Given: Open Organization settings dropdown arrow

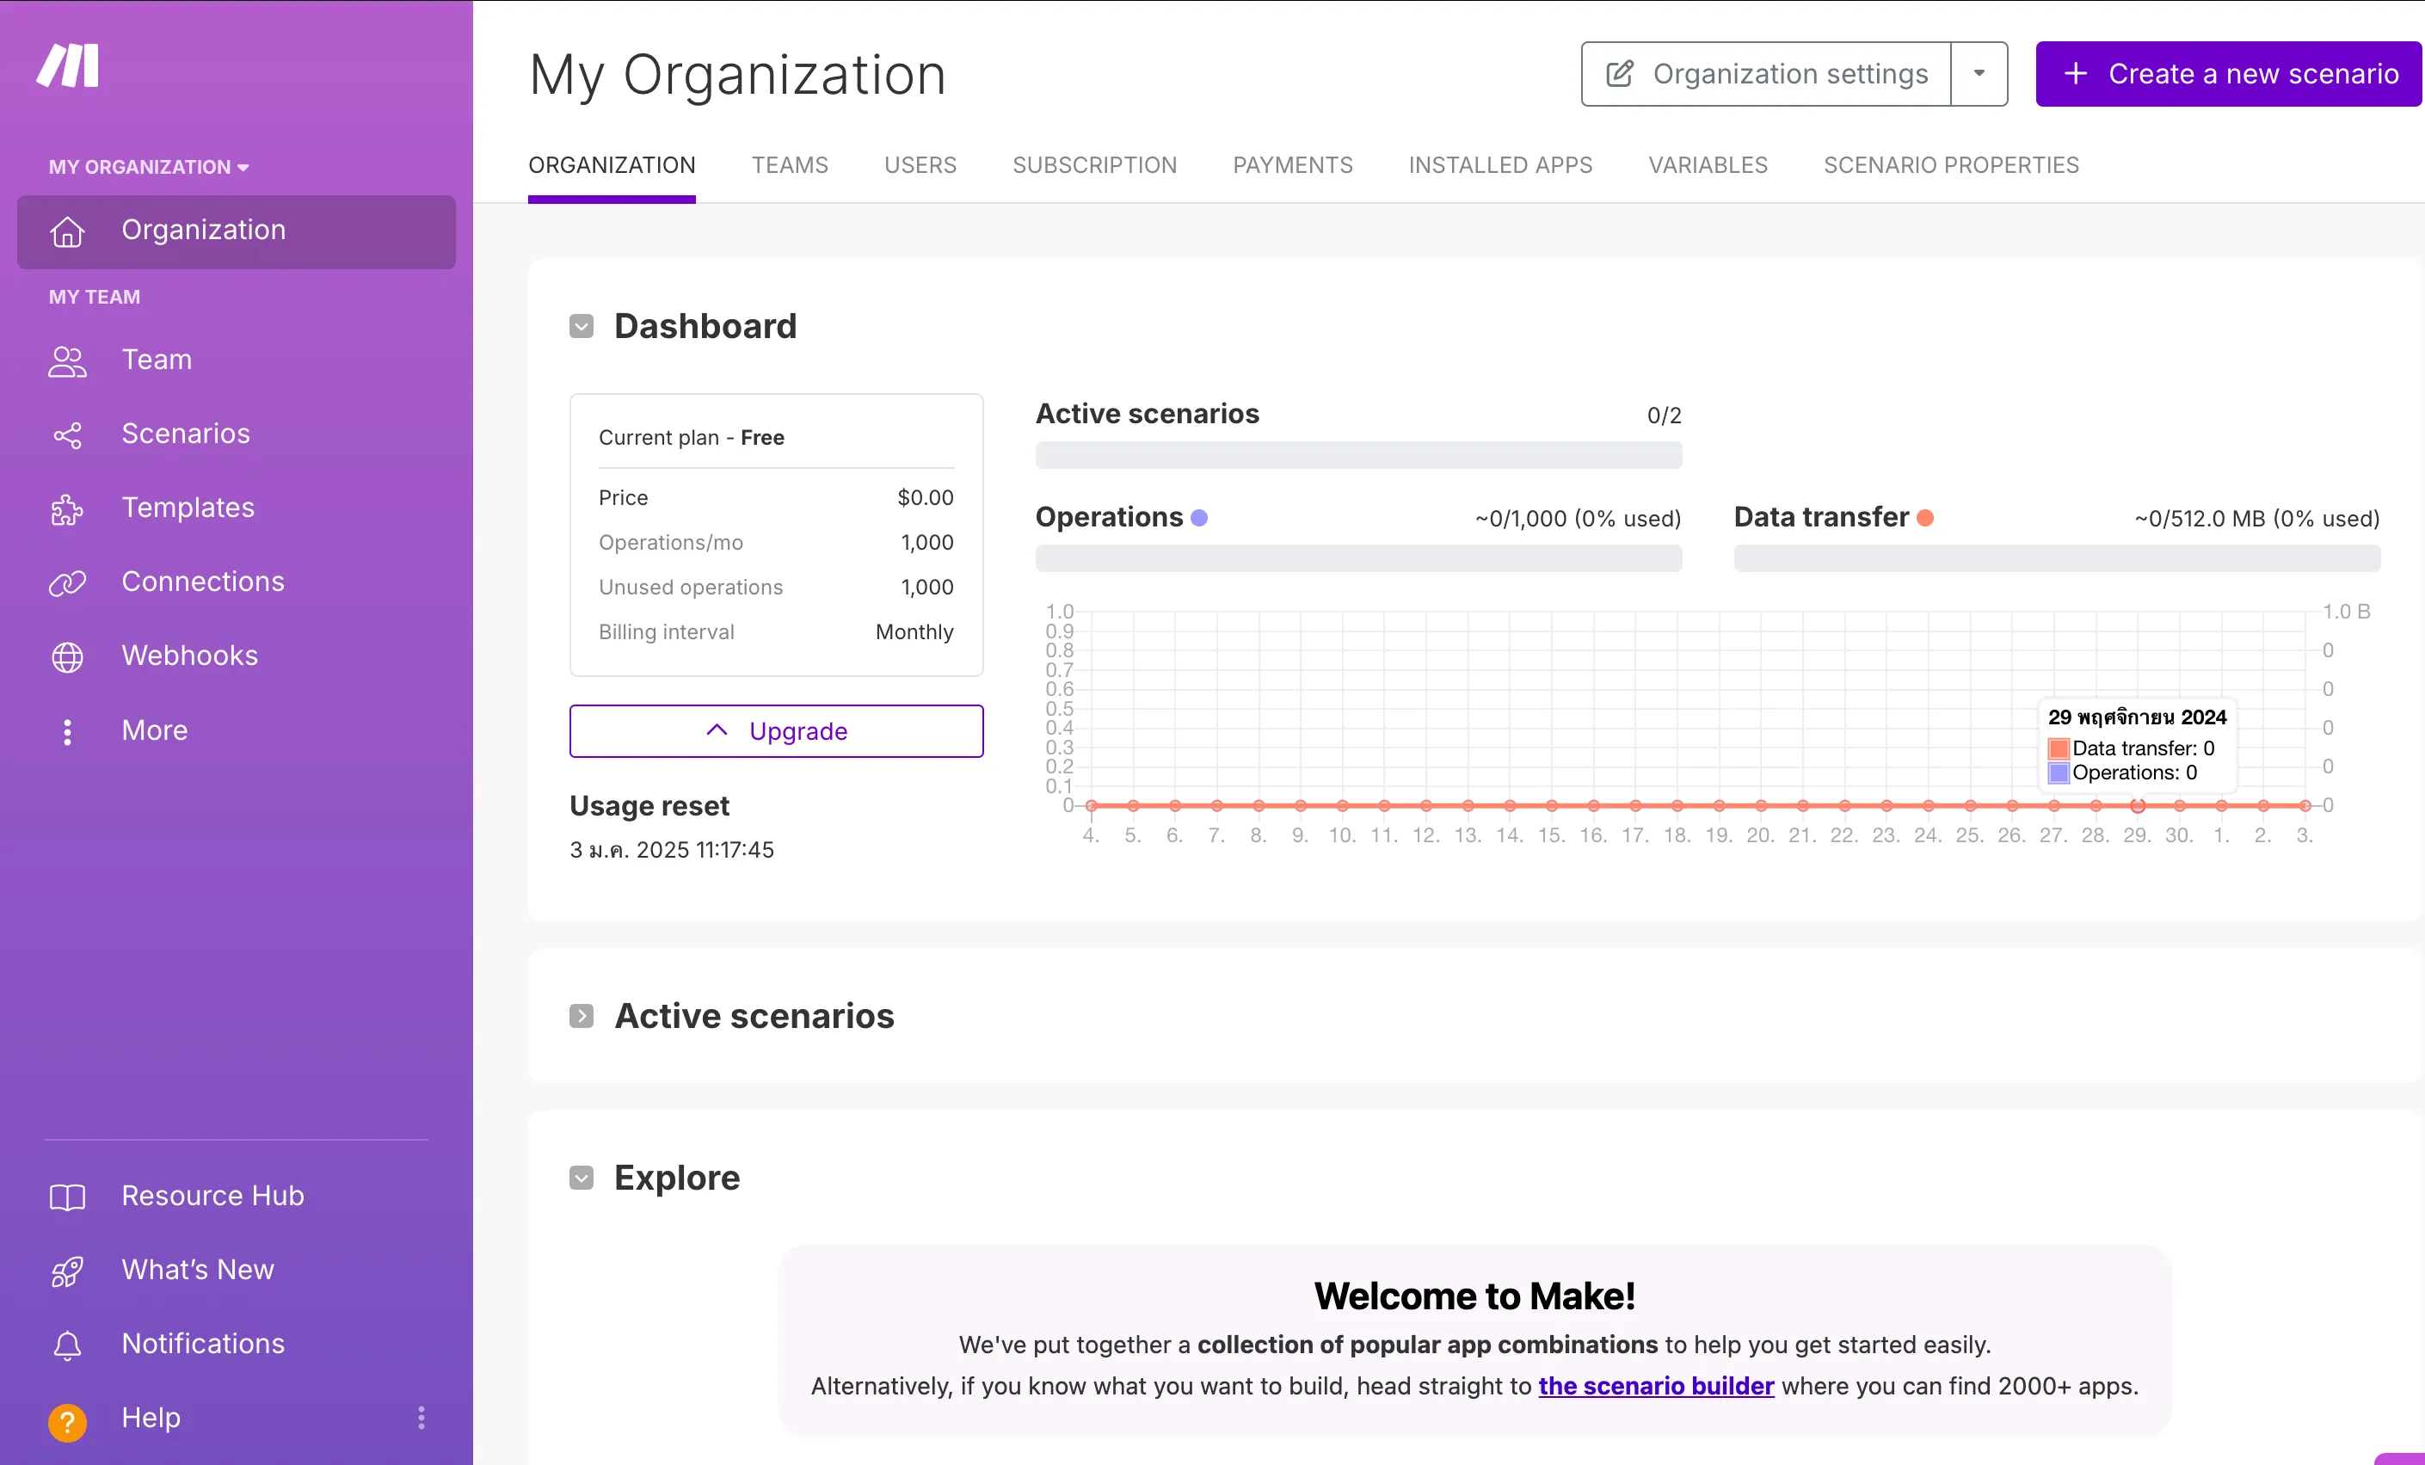Looking at the screenshot, I should coord(1979,74).
